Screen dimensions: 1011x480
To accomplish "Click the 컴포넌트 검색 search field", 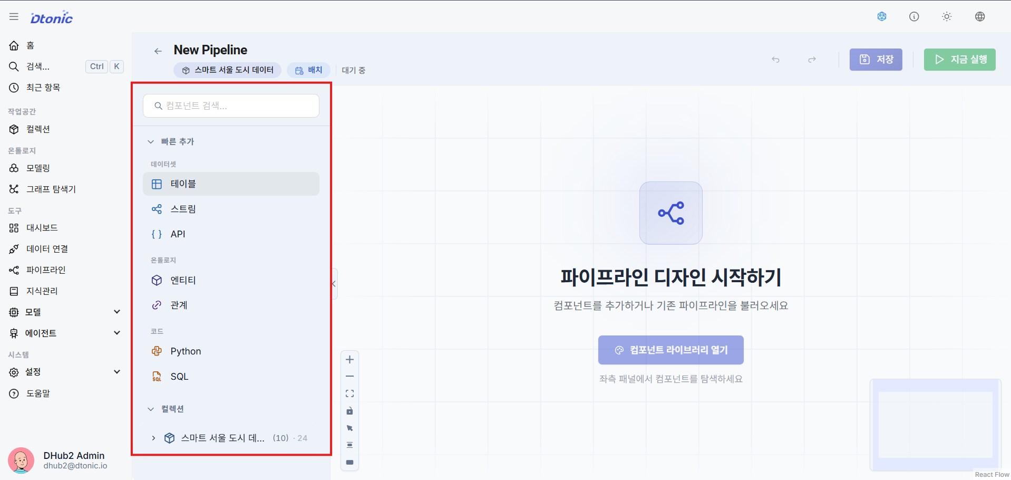I will [x=231, y=106].
